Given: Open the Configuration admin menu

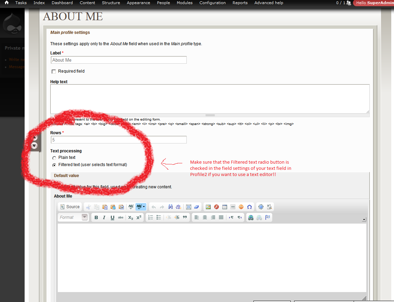Looking at the screenshot, I should (x=212, y=3).
